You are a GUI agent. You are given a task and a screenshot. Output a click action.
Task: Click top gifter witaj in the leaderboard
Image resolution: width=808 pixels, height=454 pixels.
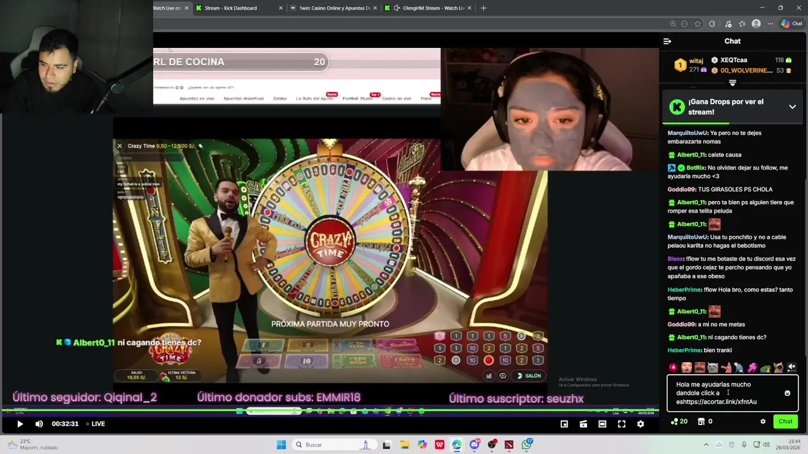pyautogui.click(x=696, y=61)
